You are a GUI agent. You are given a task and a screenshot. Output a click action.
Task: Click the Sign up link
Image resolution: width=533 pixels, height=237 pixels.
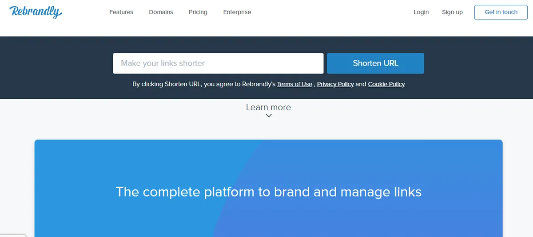[452, 12]
